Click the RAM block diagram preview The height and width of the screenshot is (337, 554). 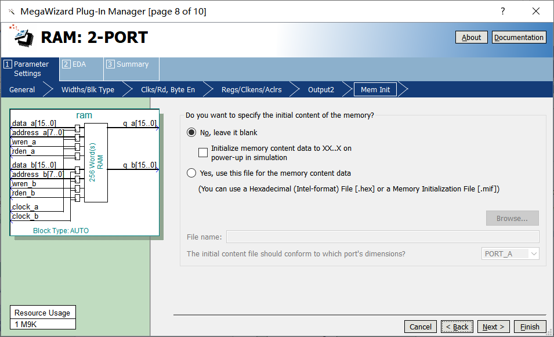84,172
